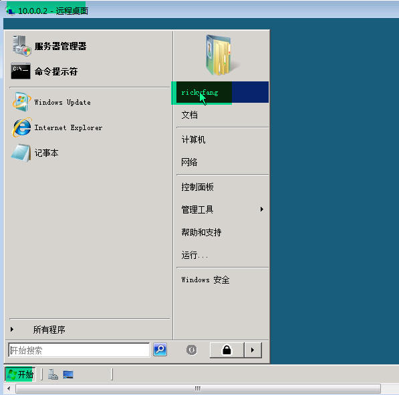This screenshot has height=395, width=399.
Task: Click the padlock lock computer button
Action: point(227,350)
